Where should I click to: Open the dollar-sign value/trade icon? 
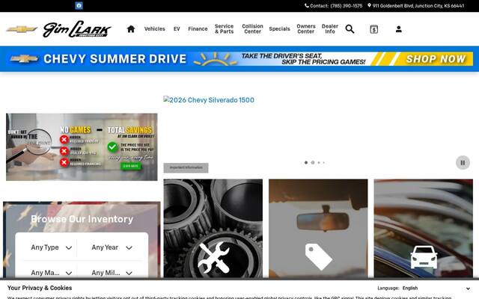374,29
